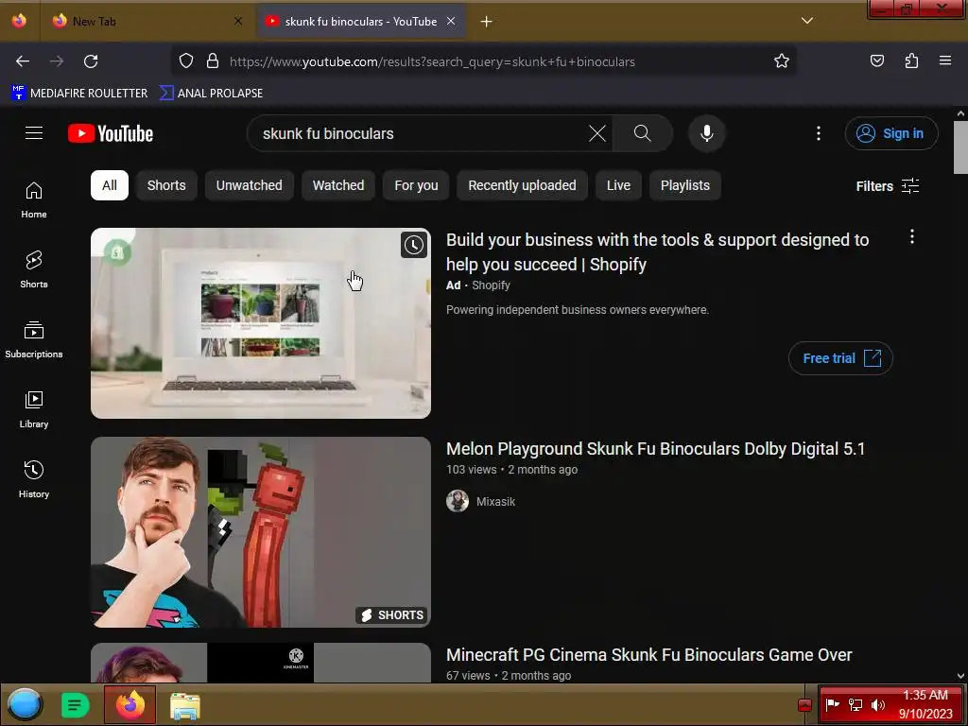The width and height of the screenshot is (968, 726).
Task: Start voice search with the microphone icon
Action: pos(707,133)
